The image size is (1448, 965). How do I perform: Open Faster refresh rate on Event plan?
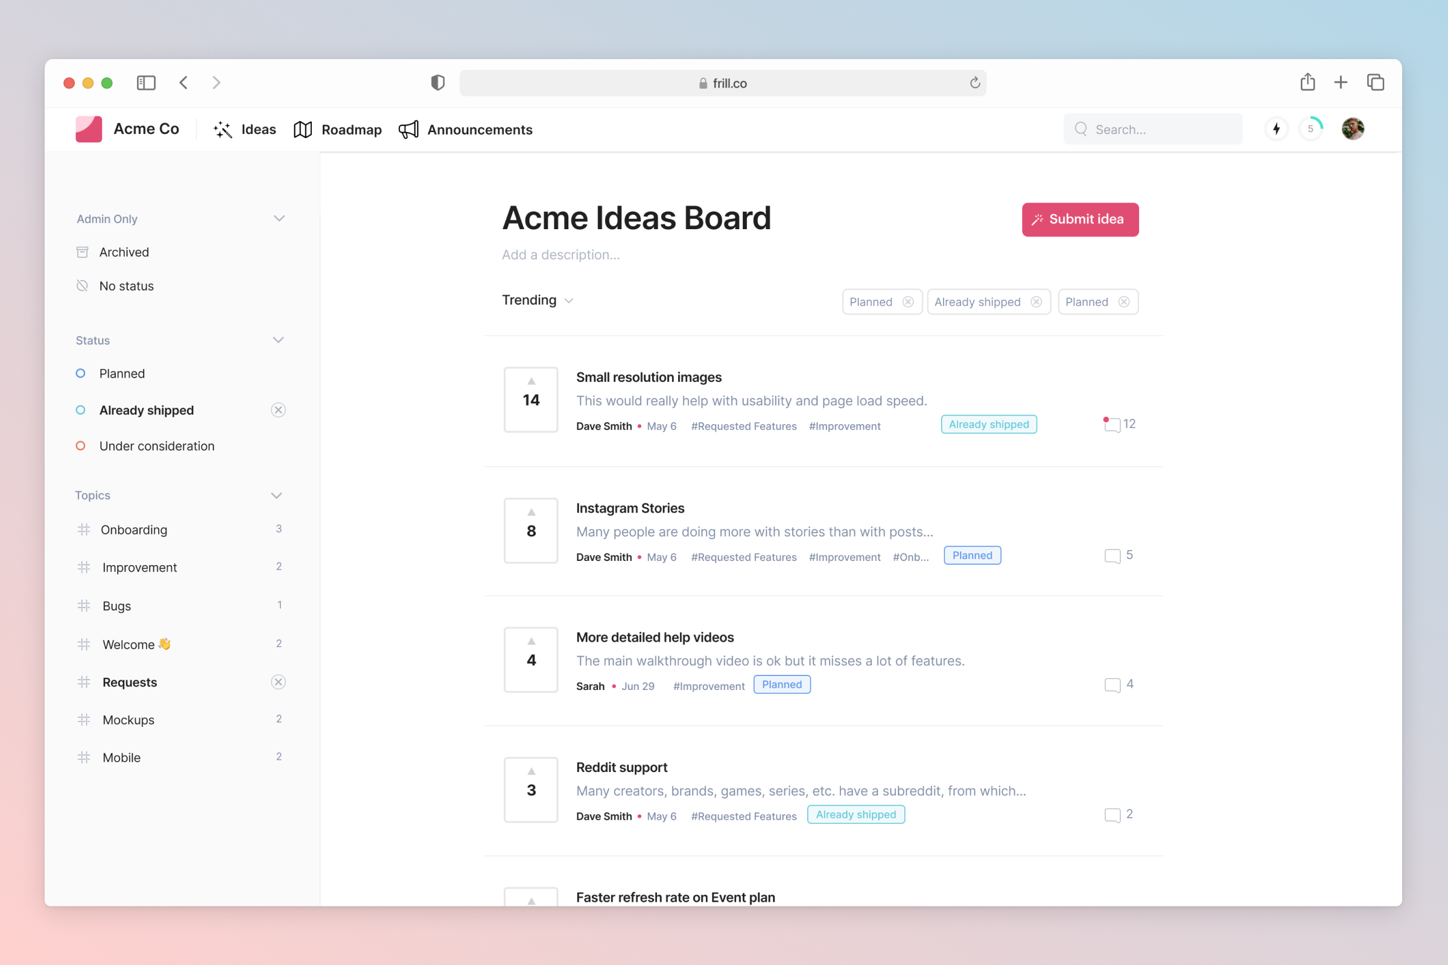click(675, 897)
